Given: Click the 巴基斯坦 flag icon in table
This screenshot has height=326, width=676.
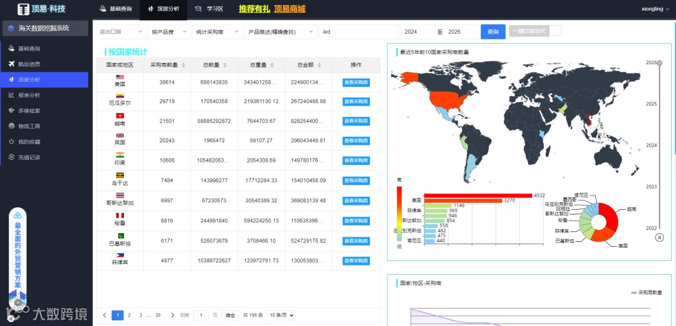Looking at the screenshot, I should tap(120, 235).
